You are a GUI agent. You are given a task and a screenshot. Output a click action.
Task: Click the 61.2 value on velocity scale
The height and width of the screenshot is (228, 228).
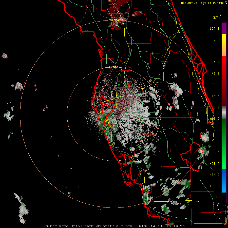tap(216, 62)
